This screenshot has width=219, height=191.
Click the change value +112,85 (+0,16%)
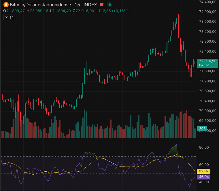pos(112,11)
